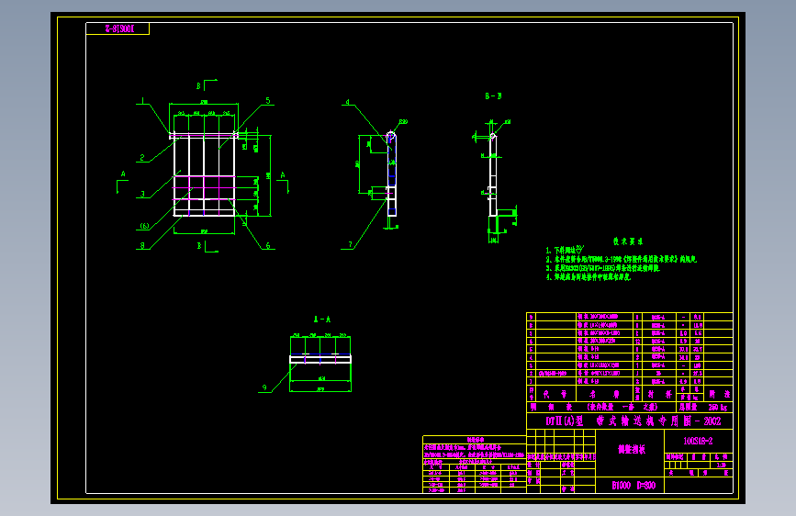
Task: Select part callout number 8 in front view
Action: 142,245
